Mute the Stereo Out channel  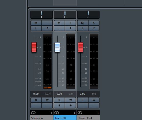pos(83,23)
